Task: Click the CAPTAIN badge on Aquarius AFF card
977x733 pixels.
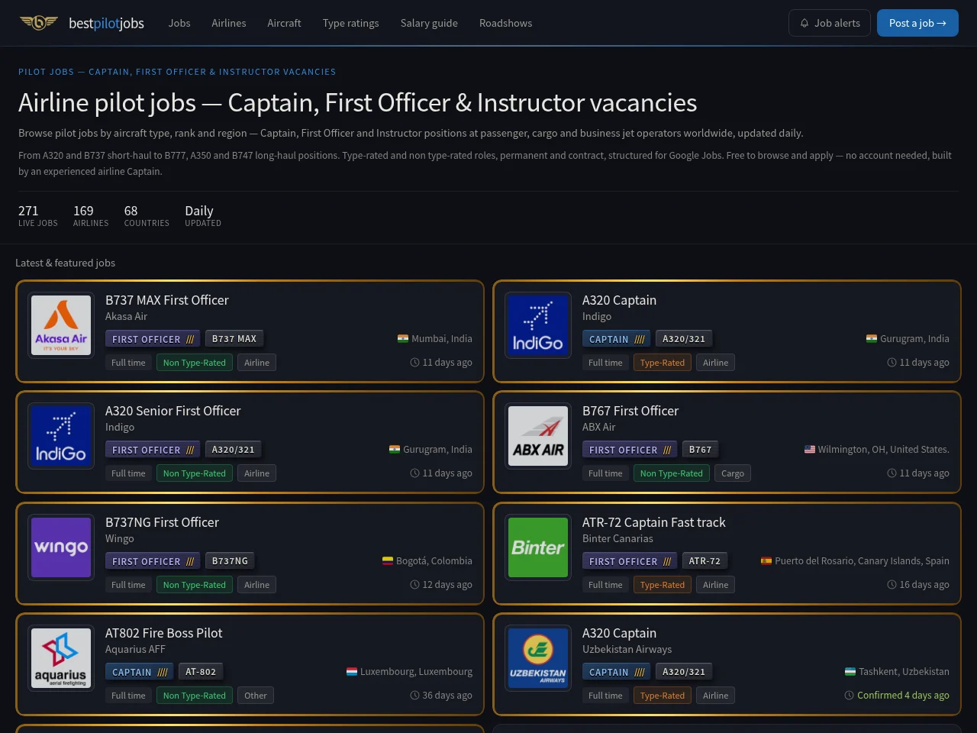Action: [140, 671]
